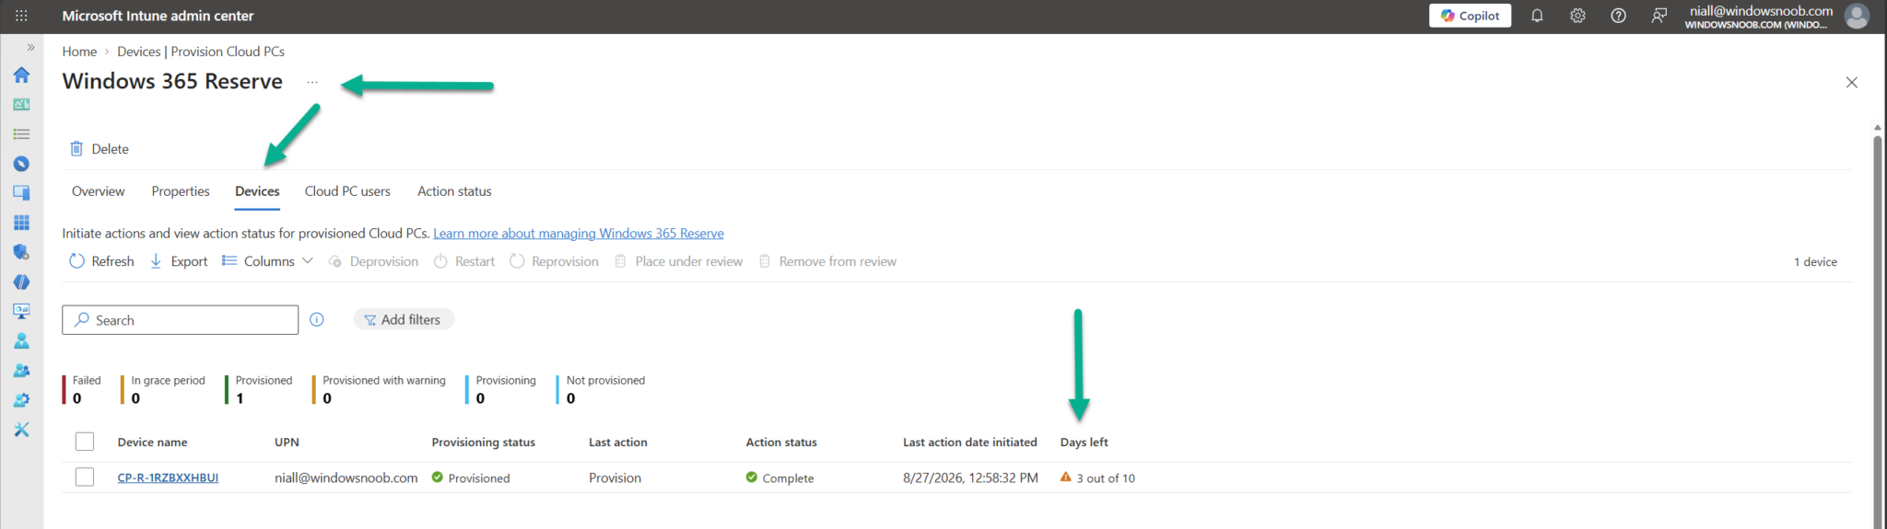
Task: Switch to the Properties tab
Action: tap(181, 191)
